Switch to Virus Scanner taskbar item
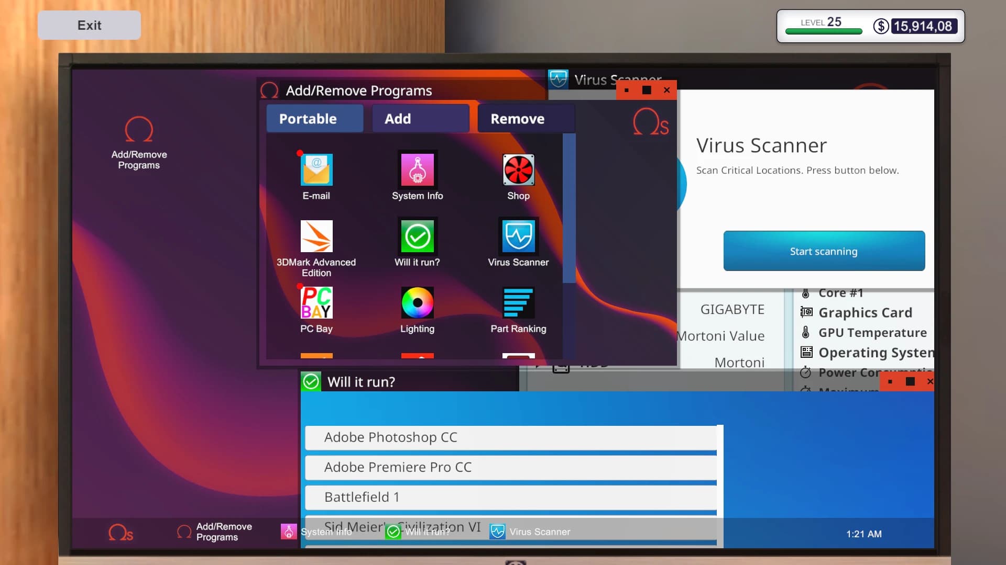Viewport: 1006px width, 565px height. pos(530,532)
